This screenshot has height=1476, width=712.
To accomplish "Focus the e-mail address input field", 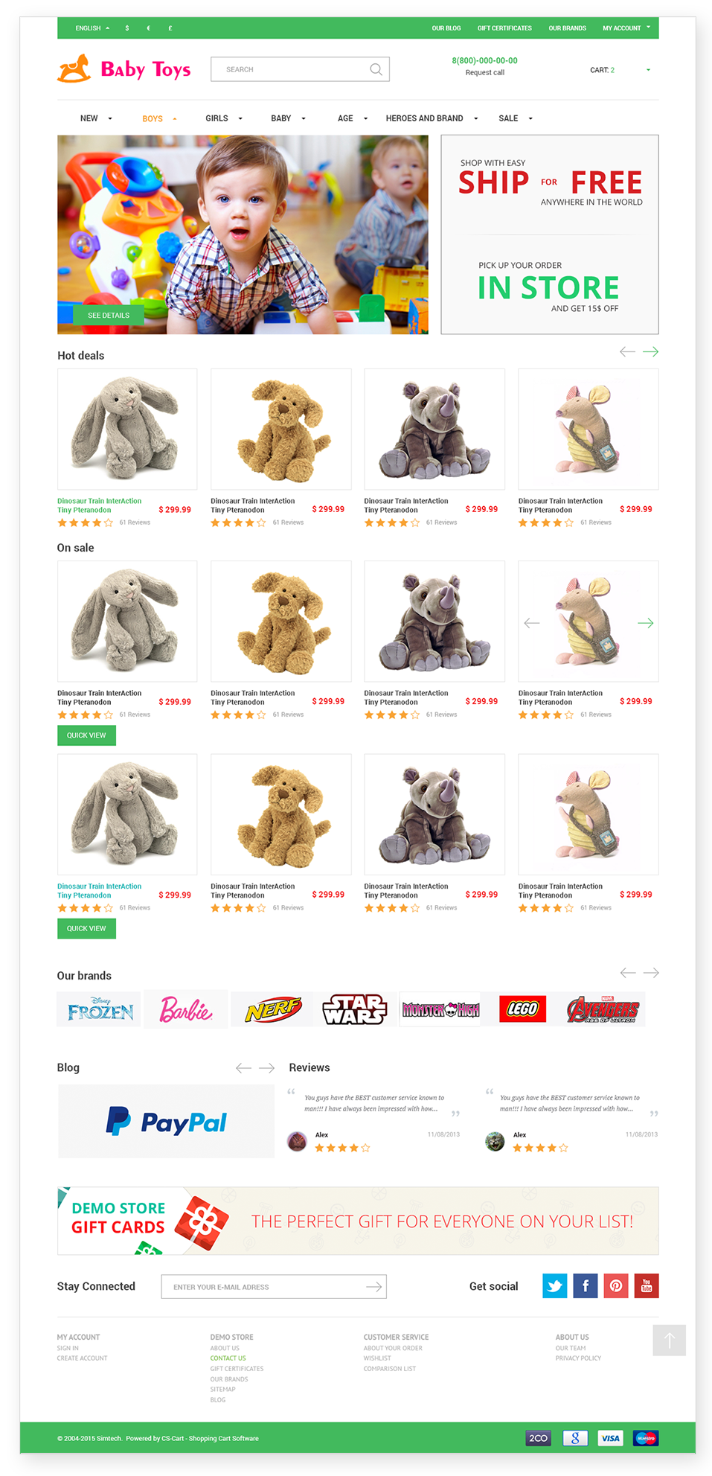I will click(263, 1286).
